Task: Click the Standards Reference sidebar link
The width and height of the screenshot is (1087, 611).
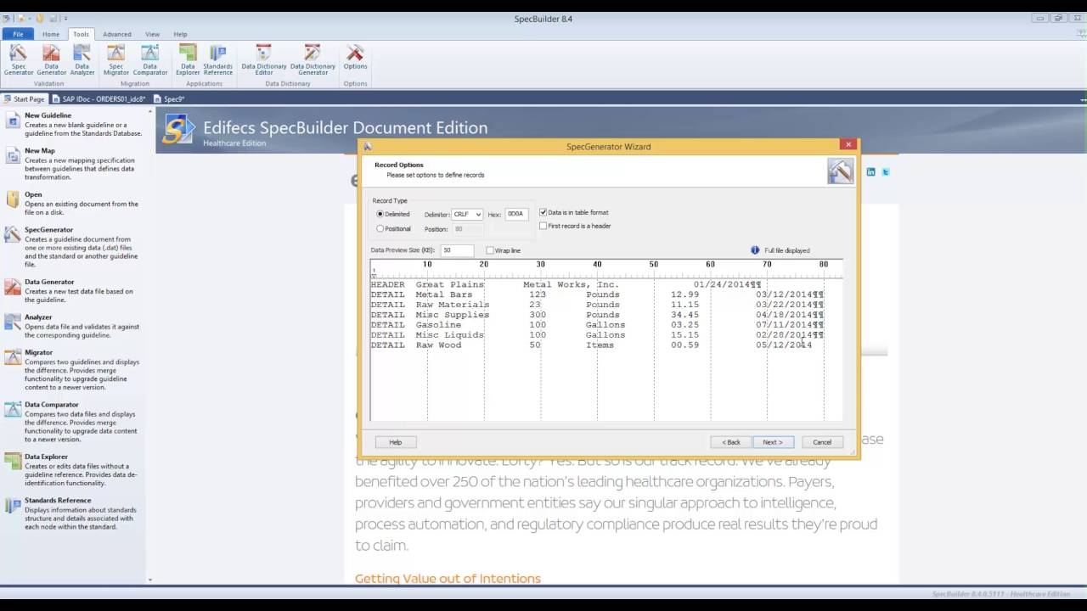Action: click(x=58, y=501)
